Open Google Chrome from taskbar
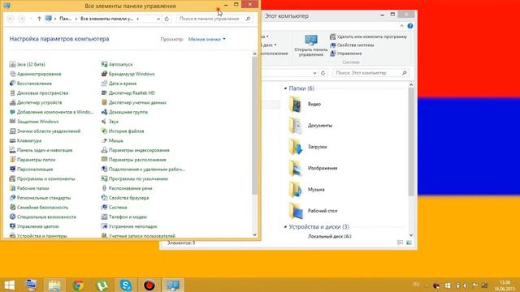Image resolution: width=520 pixels, height=292 pixels. (x=78, y=285)
